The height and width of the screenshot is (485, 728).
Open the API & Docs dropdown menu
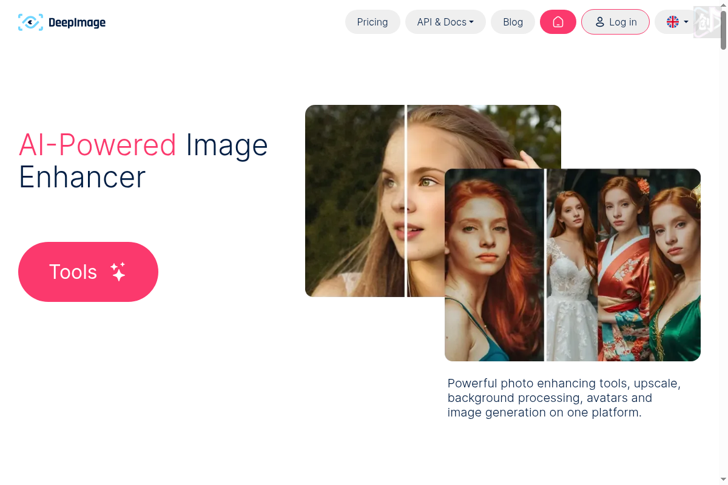point(445,22)
